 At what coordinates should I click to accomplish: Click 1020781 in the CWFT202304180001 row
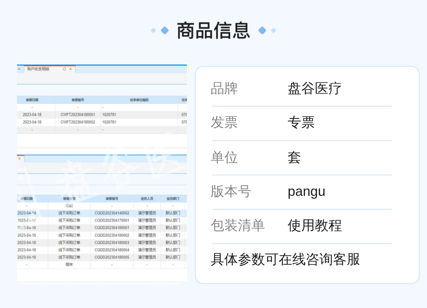pyautogui.click(x=109, y=115)
